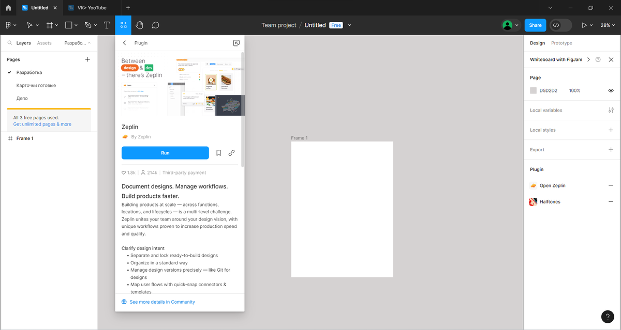The height and width of the screenshot is (330, 621).
Task: Click the search icon in Layers panel
Action: tap(9, 43)
